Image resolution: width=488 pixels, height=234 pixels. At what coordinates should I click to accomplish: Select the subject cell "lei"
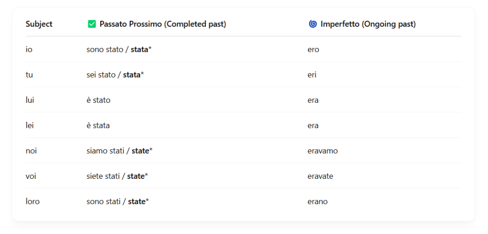point(30,126)
